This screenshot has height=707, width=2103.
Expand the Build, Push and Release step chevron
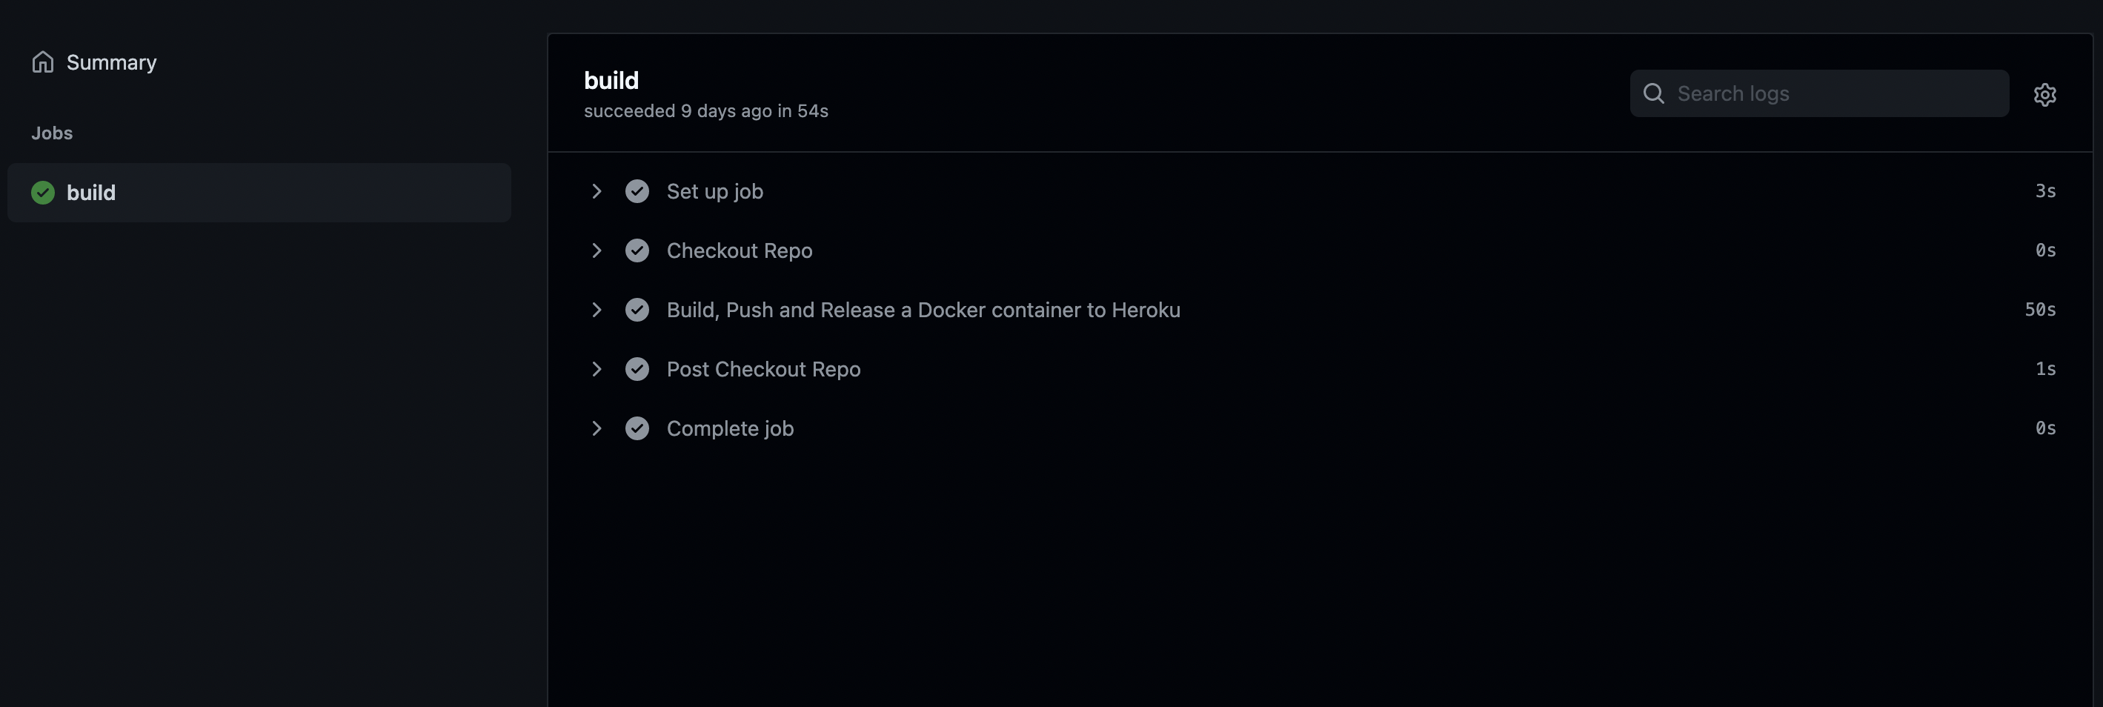pos(597,311)
